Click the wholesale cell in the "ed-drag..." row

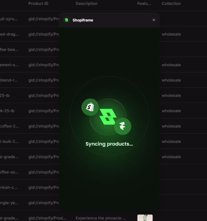(x=171, y=34)
